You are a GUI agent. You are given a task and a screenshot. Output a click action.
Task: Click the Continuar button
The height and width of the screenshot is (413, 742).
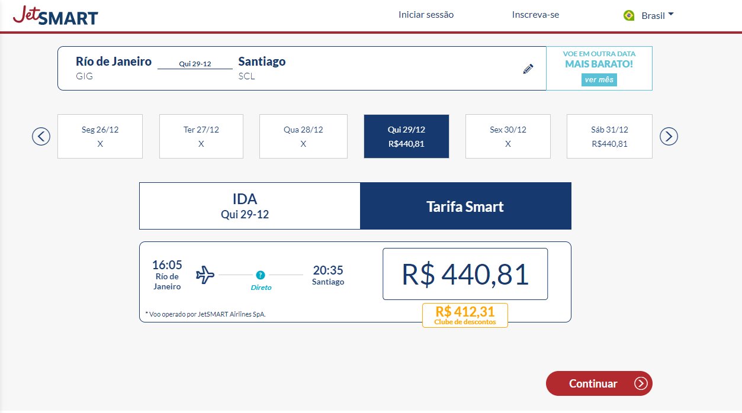pos(599,383)
